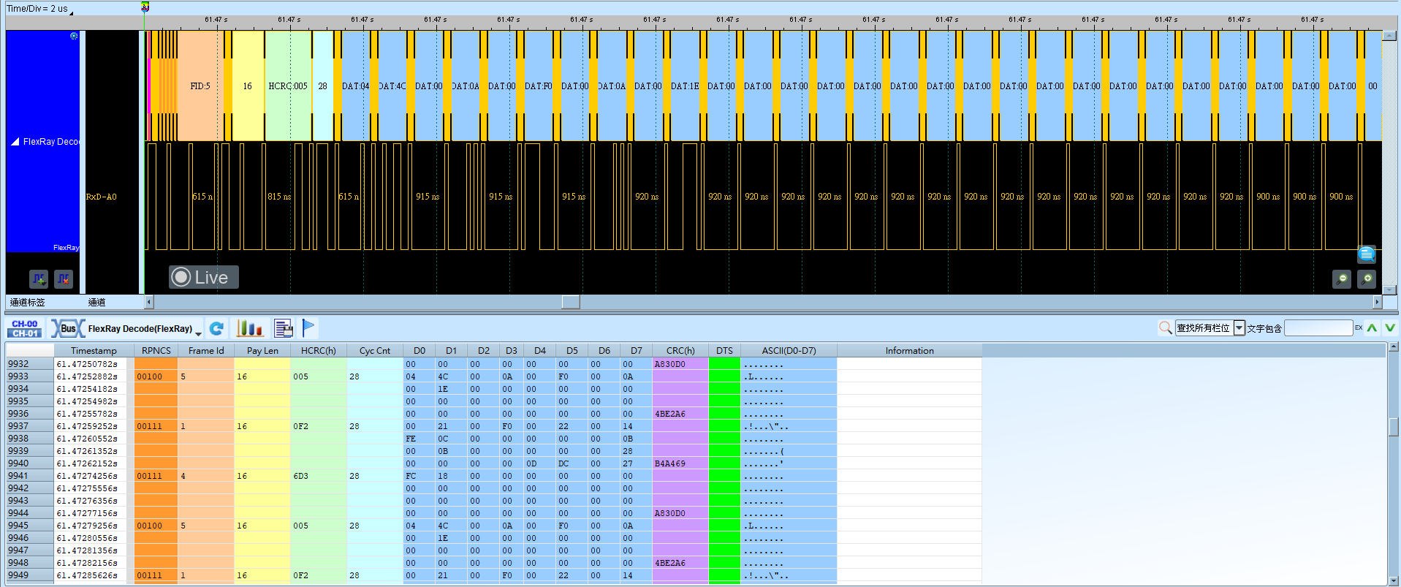The height and width of the screenshot is (587, 1401).
Task: Click the Bus decode icon
Action: [x=68, y=328]
